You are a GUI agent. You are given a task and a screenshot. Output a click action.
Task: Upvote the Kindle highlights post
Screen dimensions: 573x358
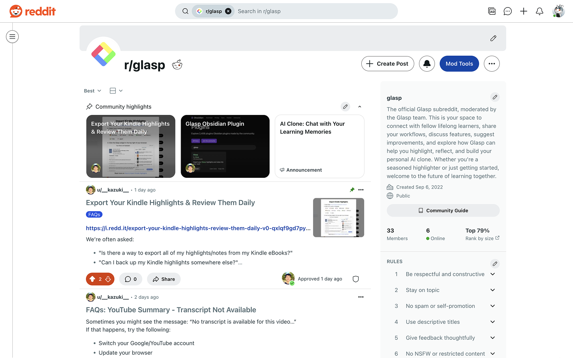(92, 279)
